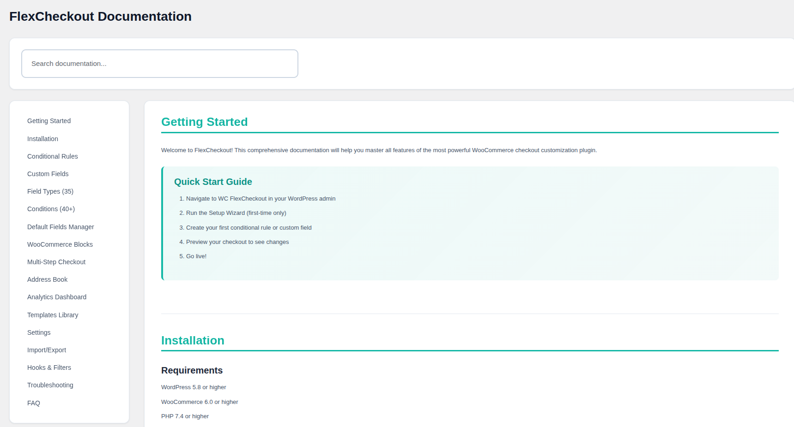794x427 pixels.
Task: Navigate to Import/Export docs
Action: (47, 350)
